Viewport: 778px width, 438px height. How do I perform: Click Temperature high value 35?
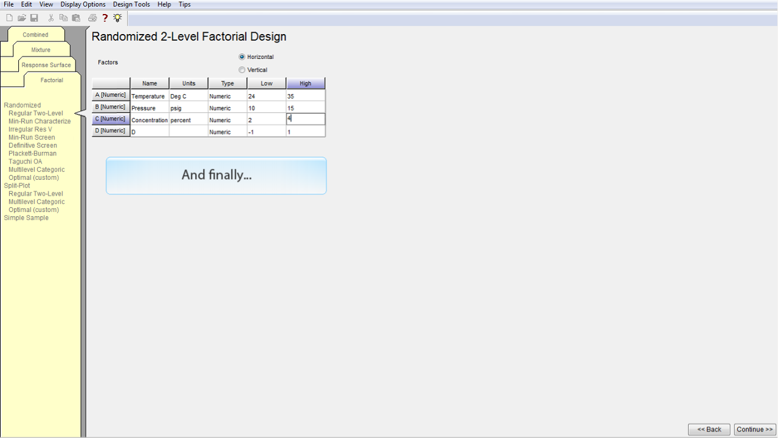tap(306, 96)
